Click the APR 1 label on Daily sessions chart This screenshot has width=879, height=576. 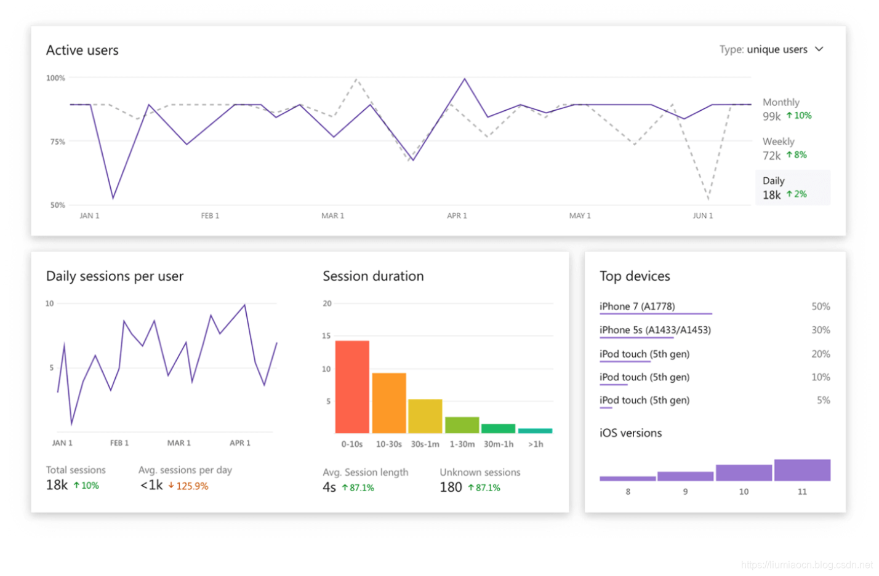(x=240, y=443)
